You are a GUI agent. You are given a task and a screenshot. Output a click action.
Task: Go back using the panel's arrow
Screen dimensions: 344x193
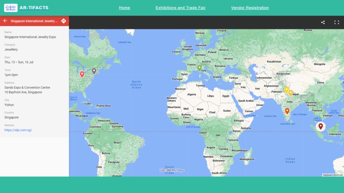pos(5,21)
